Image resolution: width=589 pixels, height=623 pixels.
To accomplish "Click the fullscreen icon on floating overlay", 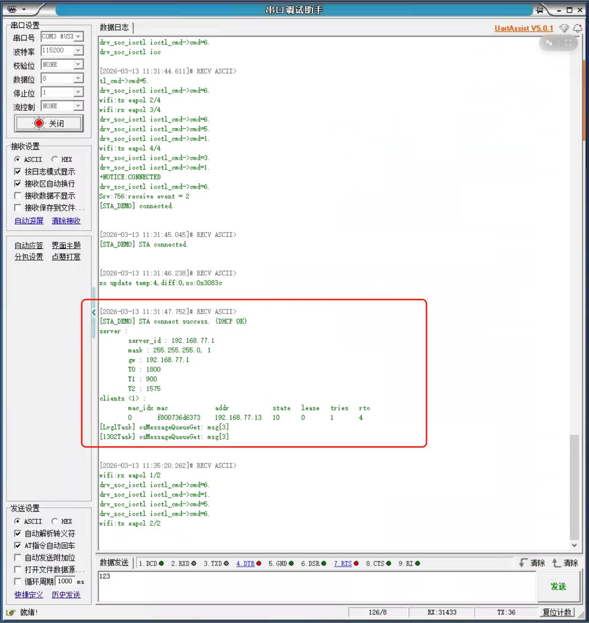I will coord(568,43).
